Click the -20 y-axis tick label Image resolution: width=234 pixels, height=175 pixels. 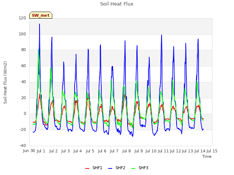[23, 130]
